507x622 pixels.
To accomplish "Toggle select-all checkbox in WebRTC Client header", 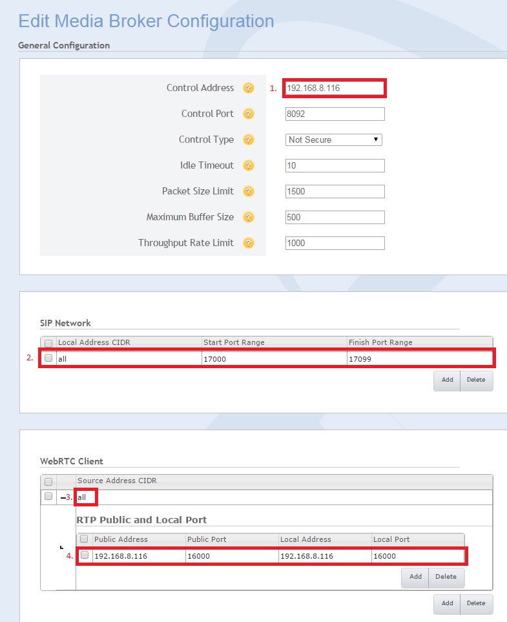I will pos(48,482).
